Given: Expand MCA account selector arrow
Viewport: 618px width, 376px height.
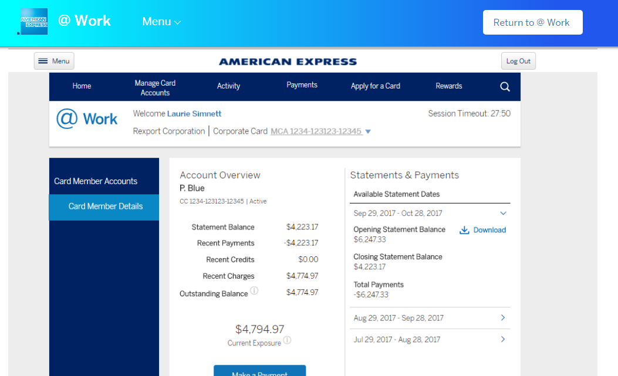Looking at the screenshot, I should point(368,131).
